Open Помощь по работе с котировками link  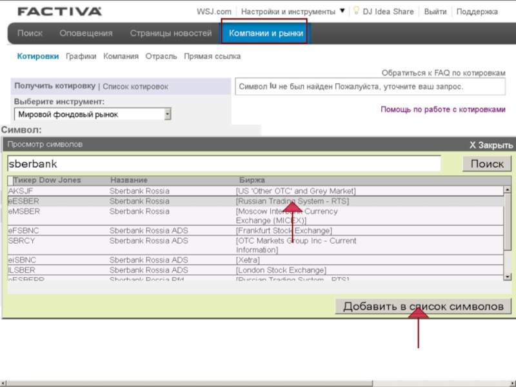442,110
